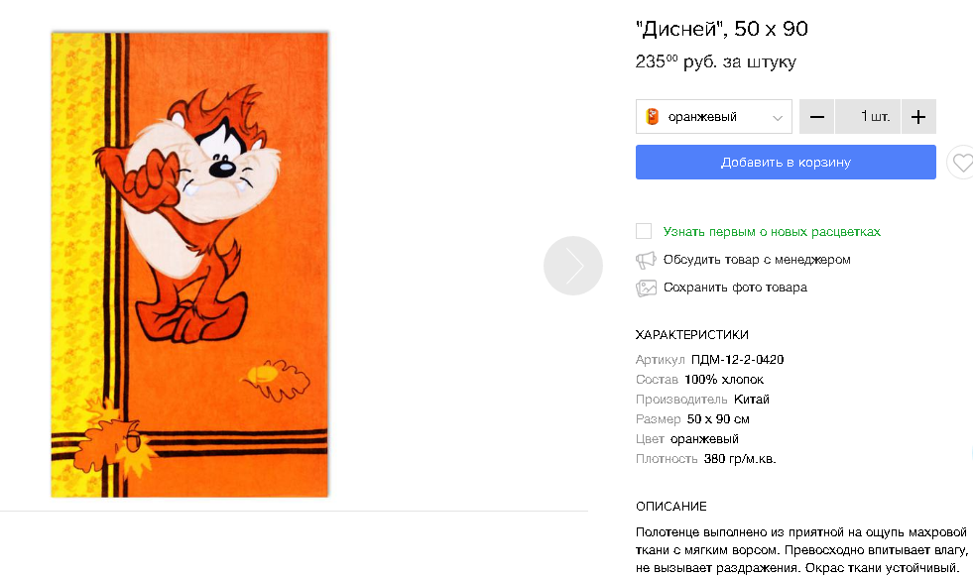Click the product title '"Дисней", 50 x 90'

[721, 29]
